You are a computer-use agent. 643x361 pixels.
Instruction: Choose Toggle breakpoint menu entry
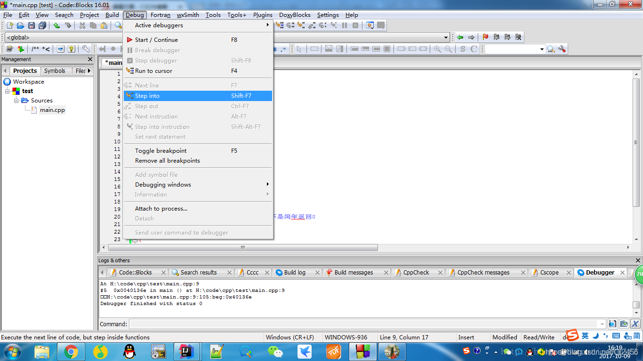198,151
